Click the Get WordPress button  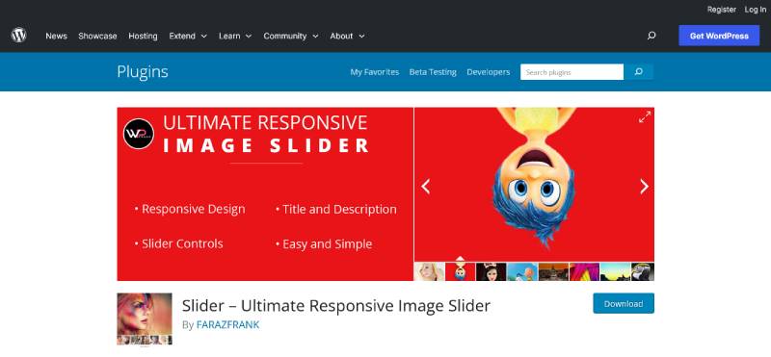click(x=719, y=36)
